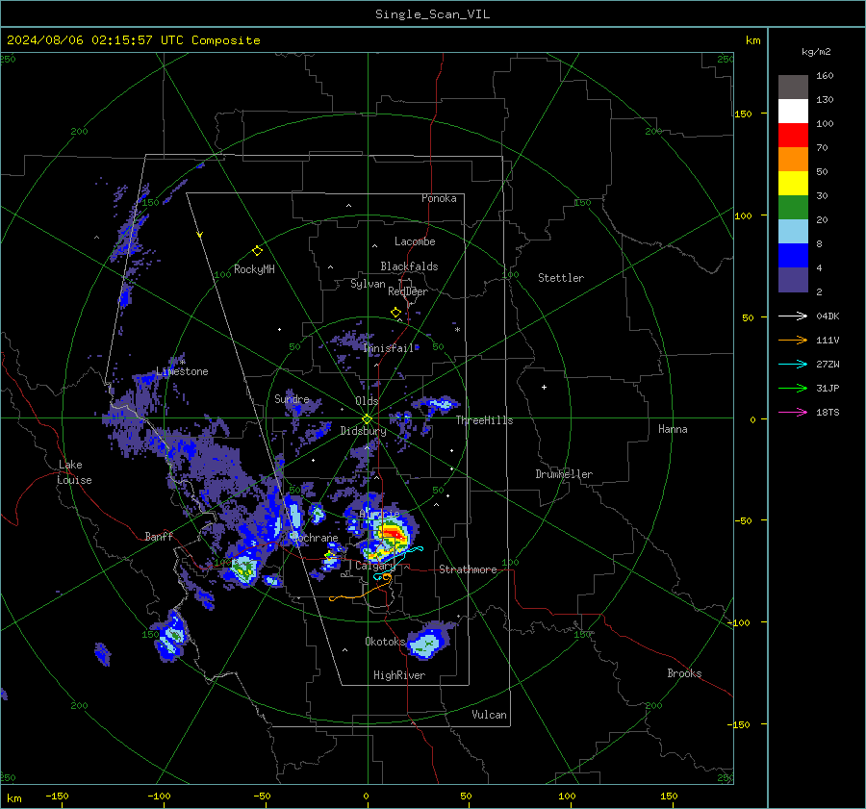Click the Lacombe town label

(415, 241)
